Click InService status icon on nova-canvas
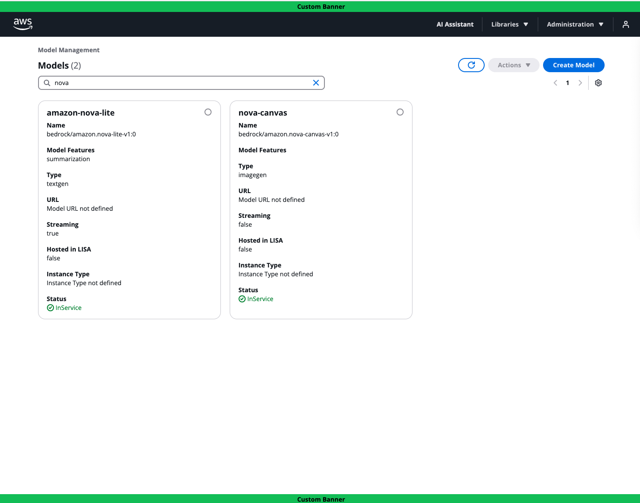Screen dimensions: 640x503 [242, 299]
